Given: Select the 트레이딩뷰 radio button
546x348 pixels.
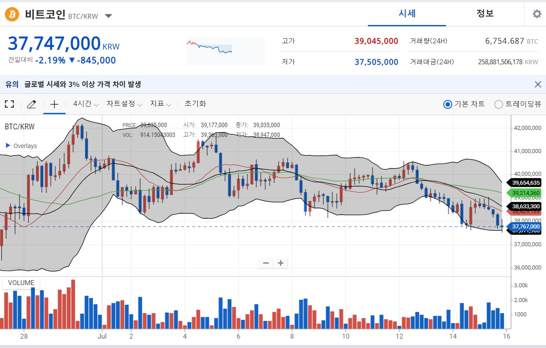Looking at the screenshot, I should tap(499, 104).
